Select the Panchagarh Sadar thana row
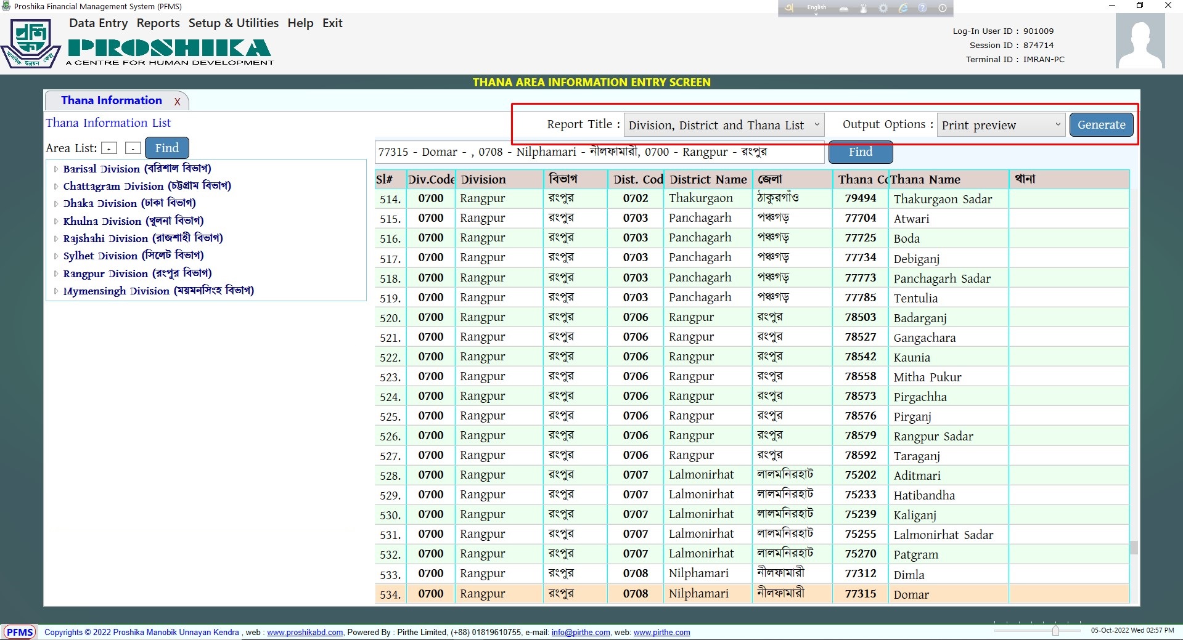Viewport: 1183px width, 640px height. (x=751, y=278)
